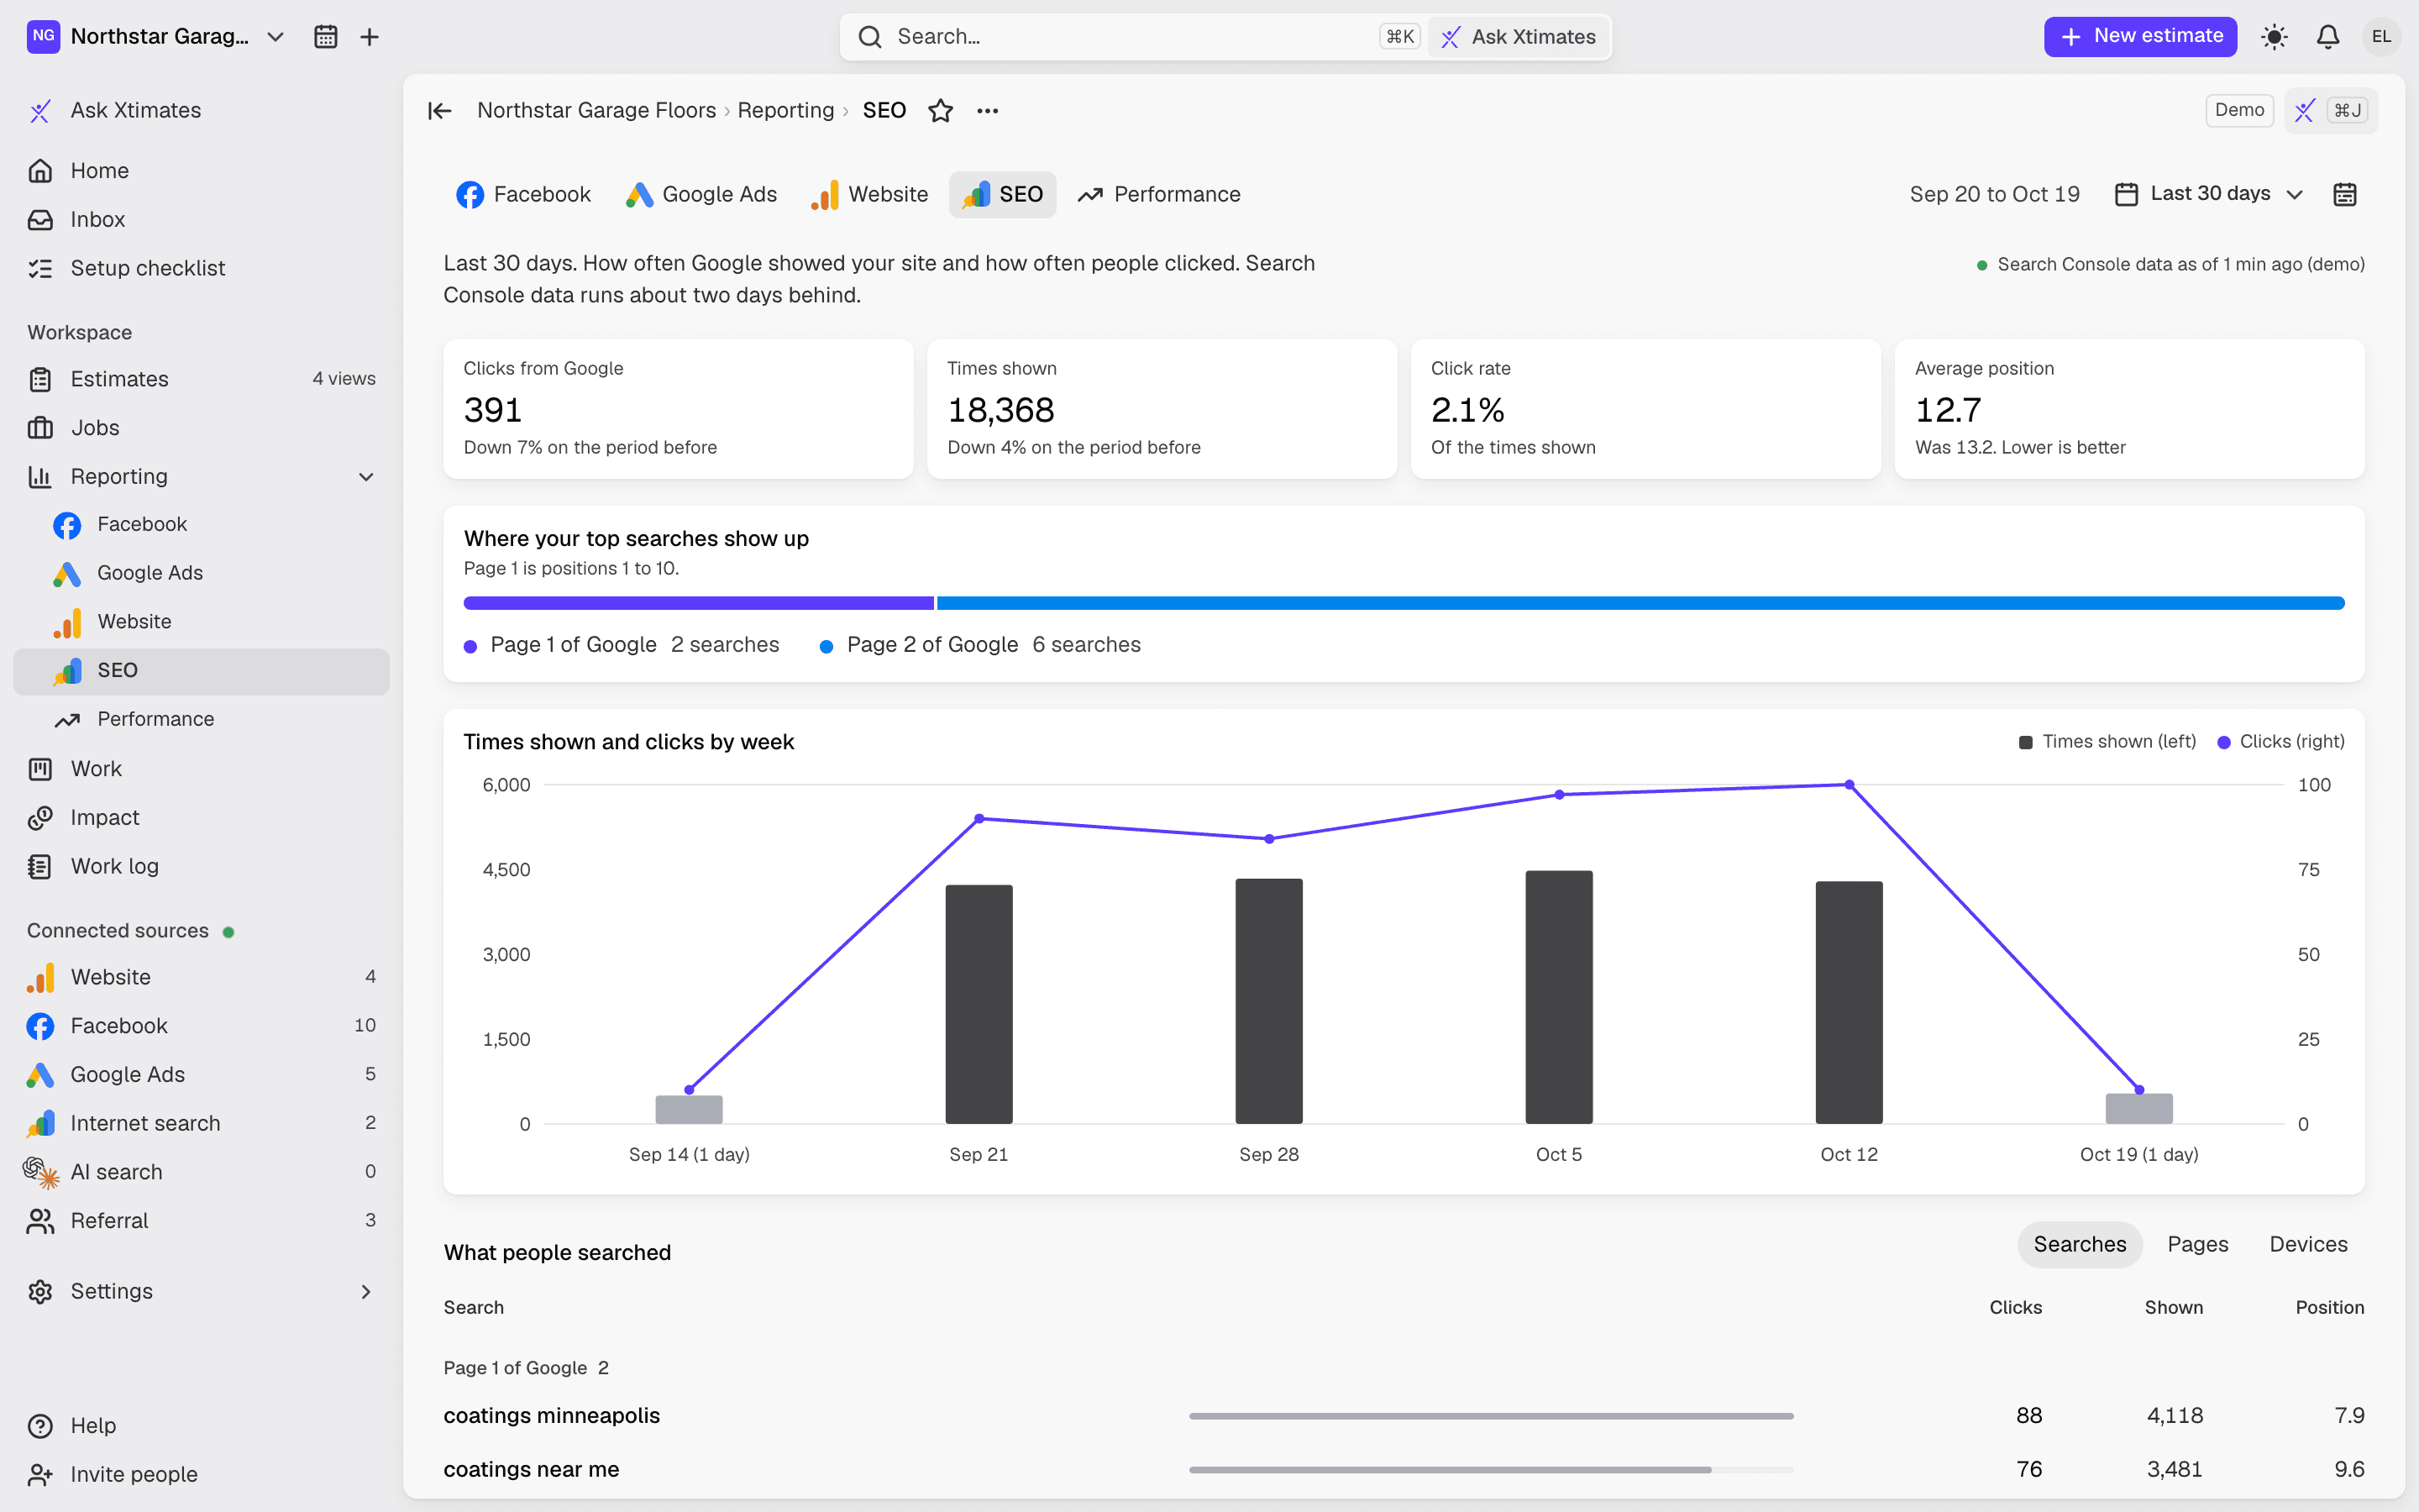This screenshot has height=1512, width=2419.
Task: Select the SEO report tab
Action: pyautogui.click(x=1001, y=194)
